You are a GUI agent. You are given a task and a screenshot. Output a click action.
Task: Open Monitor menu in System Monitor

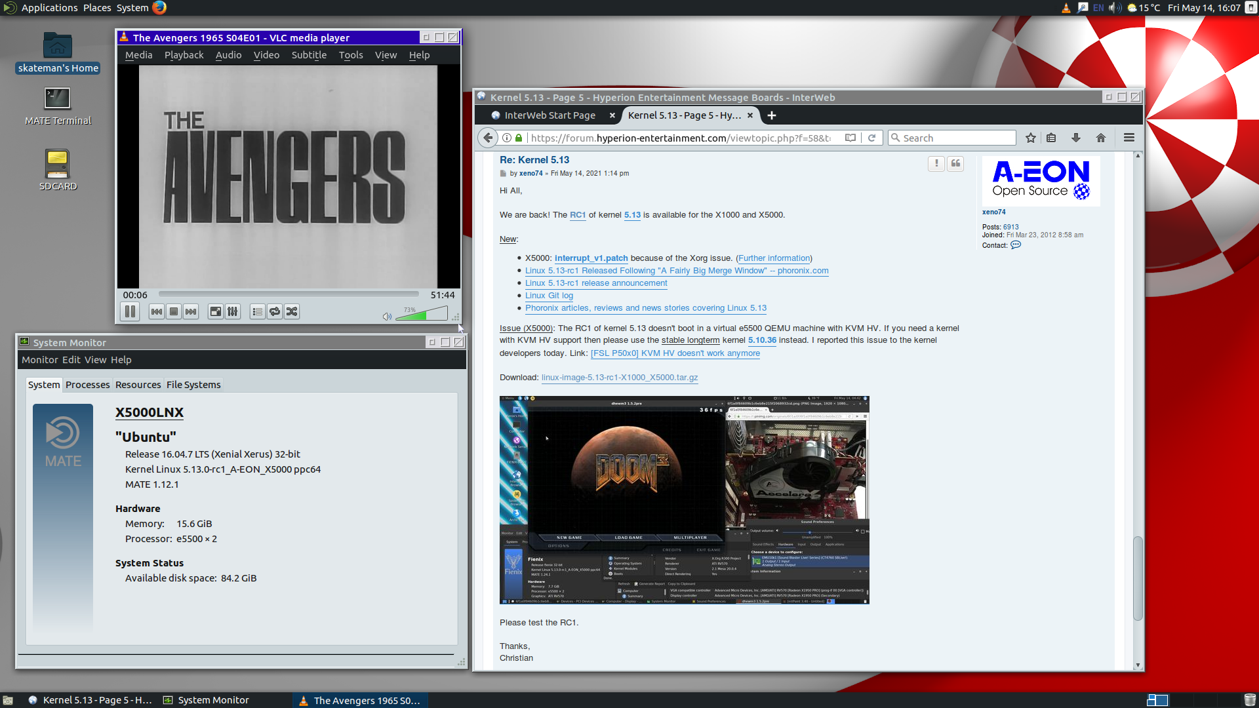click(x=39, y=360)
